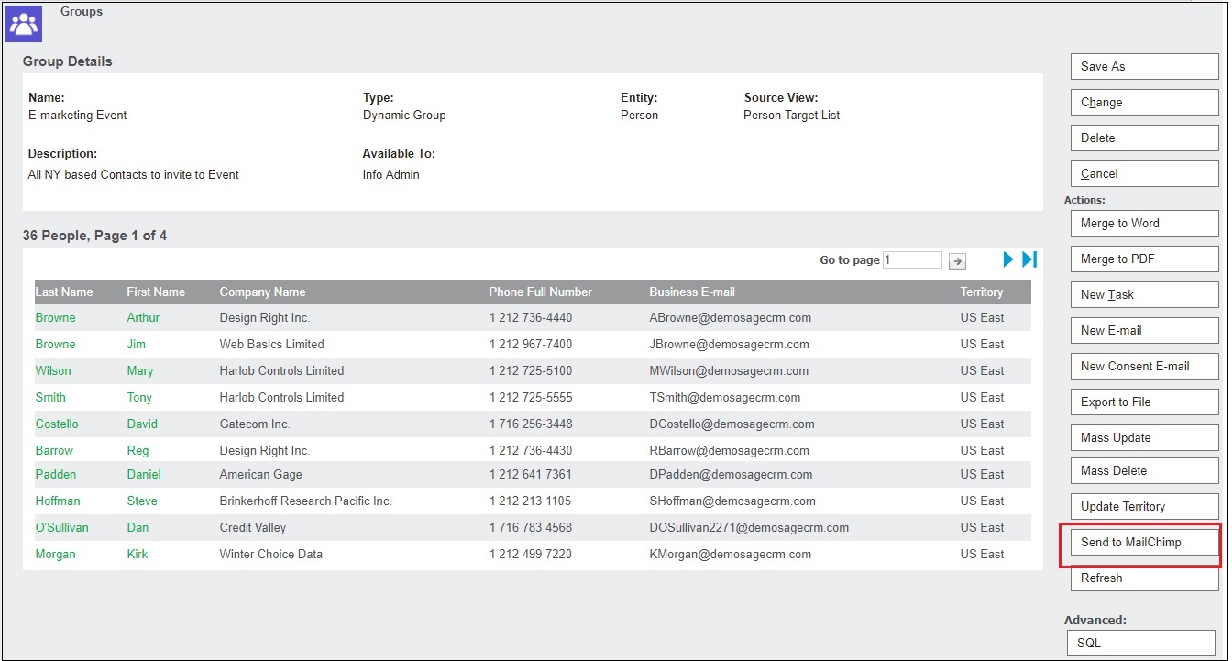
Task: Jump to the last page arrow
Action: 1029,259
